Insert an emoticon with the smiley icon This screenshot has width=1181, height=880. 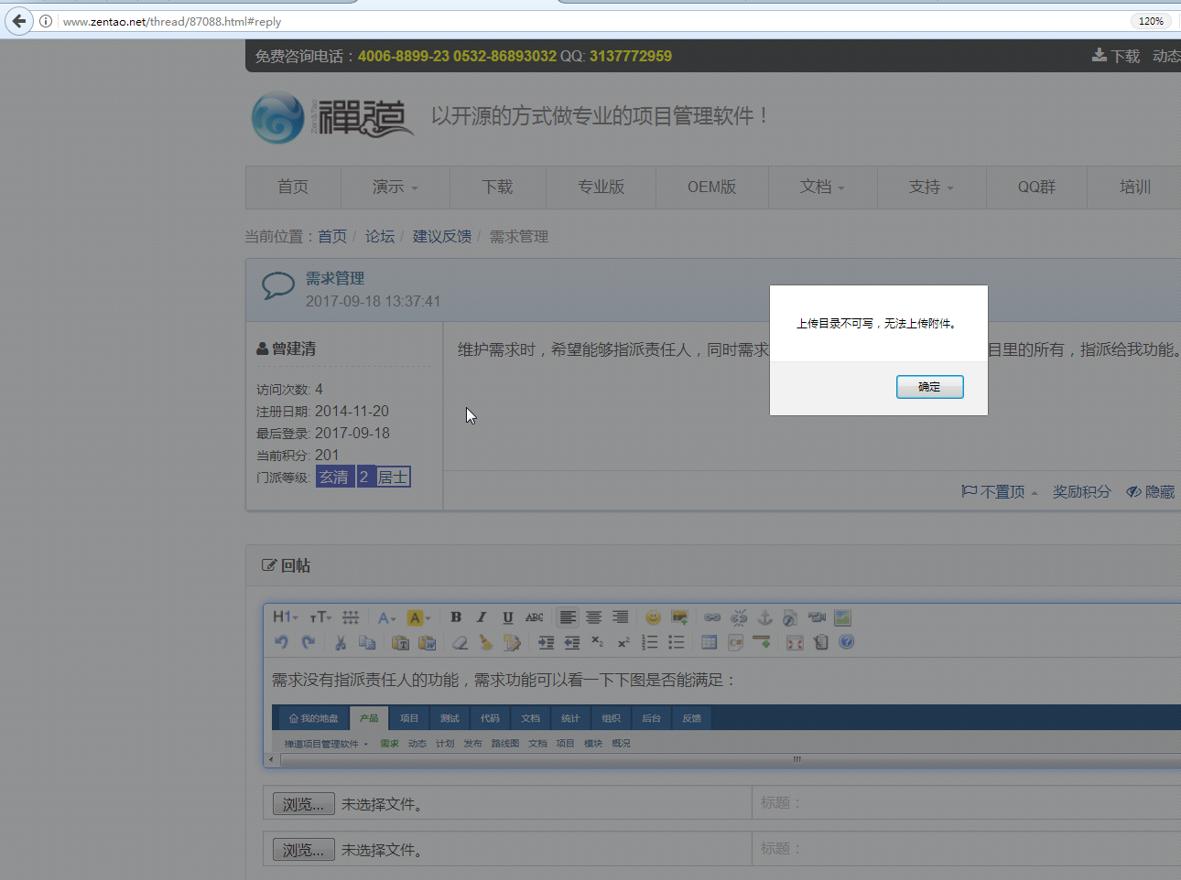point(653,617)
